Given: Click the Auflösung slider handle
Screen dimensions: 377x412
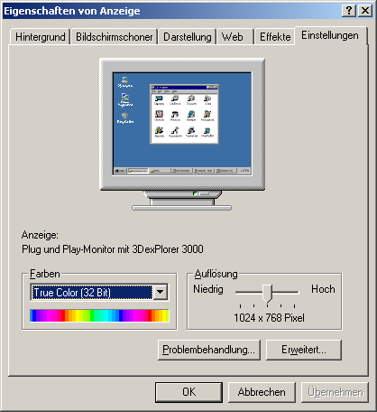Looking at the screenshot, I should [x=267, y=293].
